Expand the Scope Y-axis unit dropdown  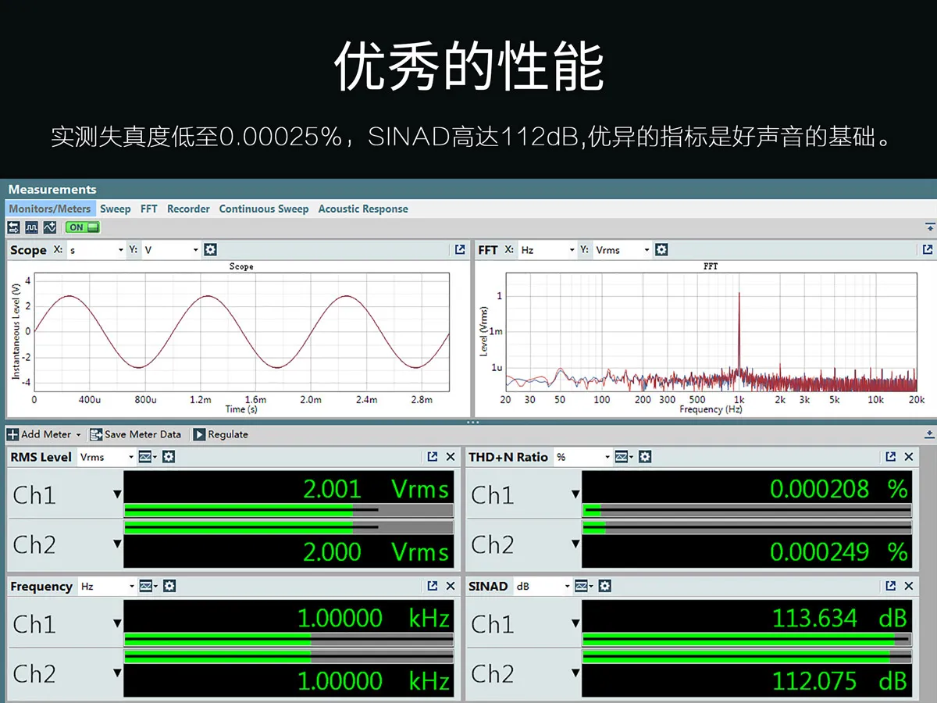tap(195, 250)
